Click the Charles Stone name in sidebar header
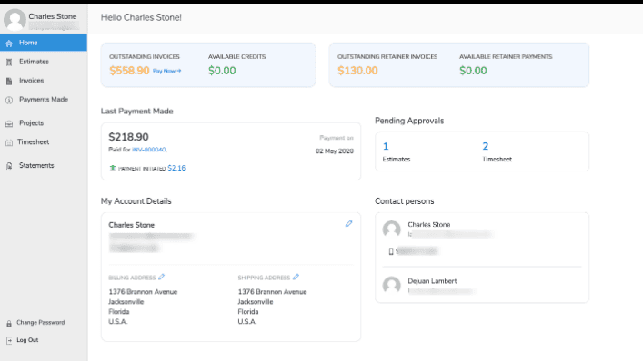Image resolution: width=643 pixels, height=361 pixels. (53, 16)
